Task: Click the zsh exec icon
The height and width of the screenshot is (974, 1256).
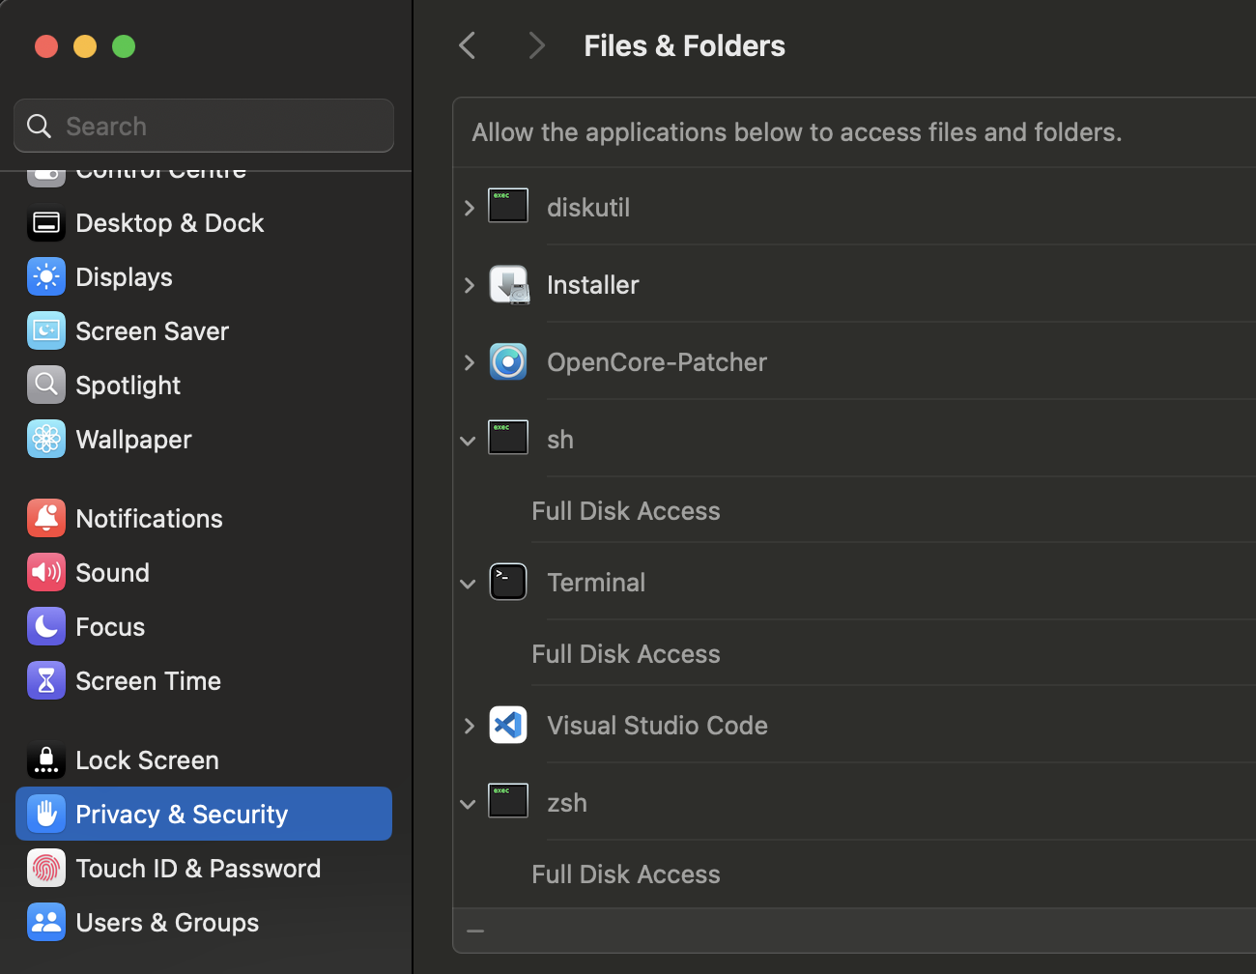Action: pos(508,801)
